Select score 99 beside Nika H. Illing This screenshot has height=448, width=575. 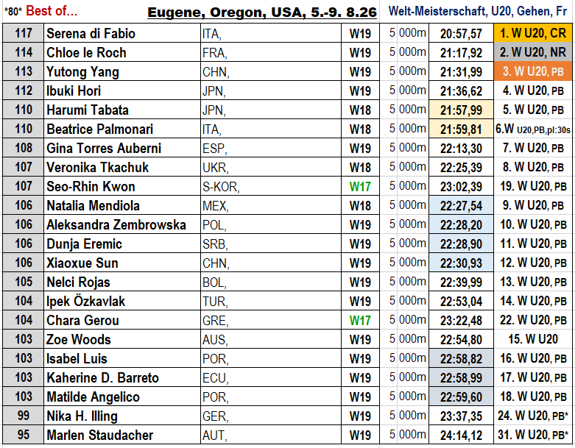[24, 416]
